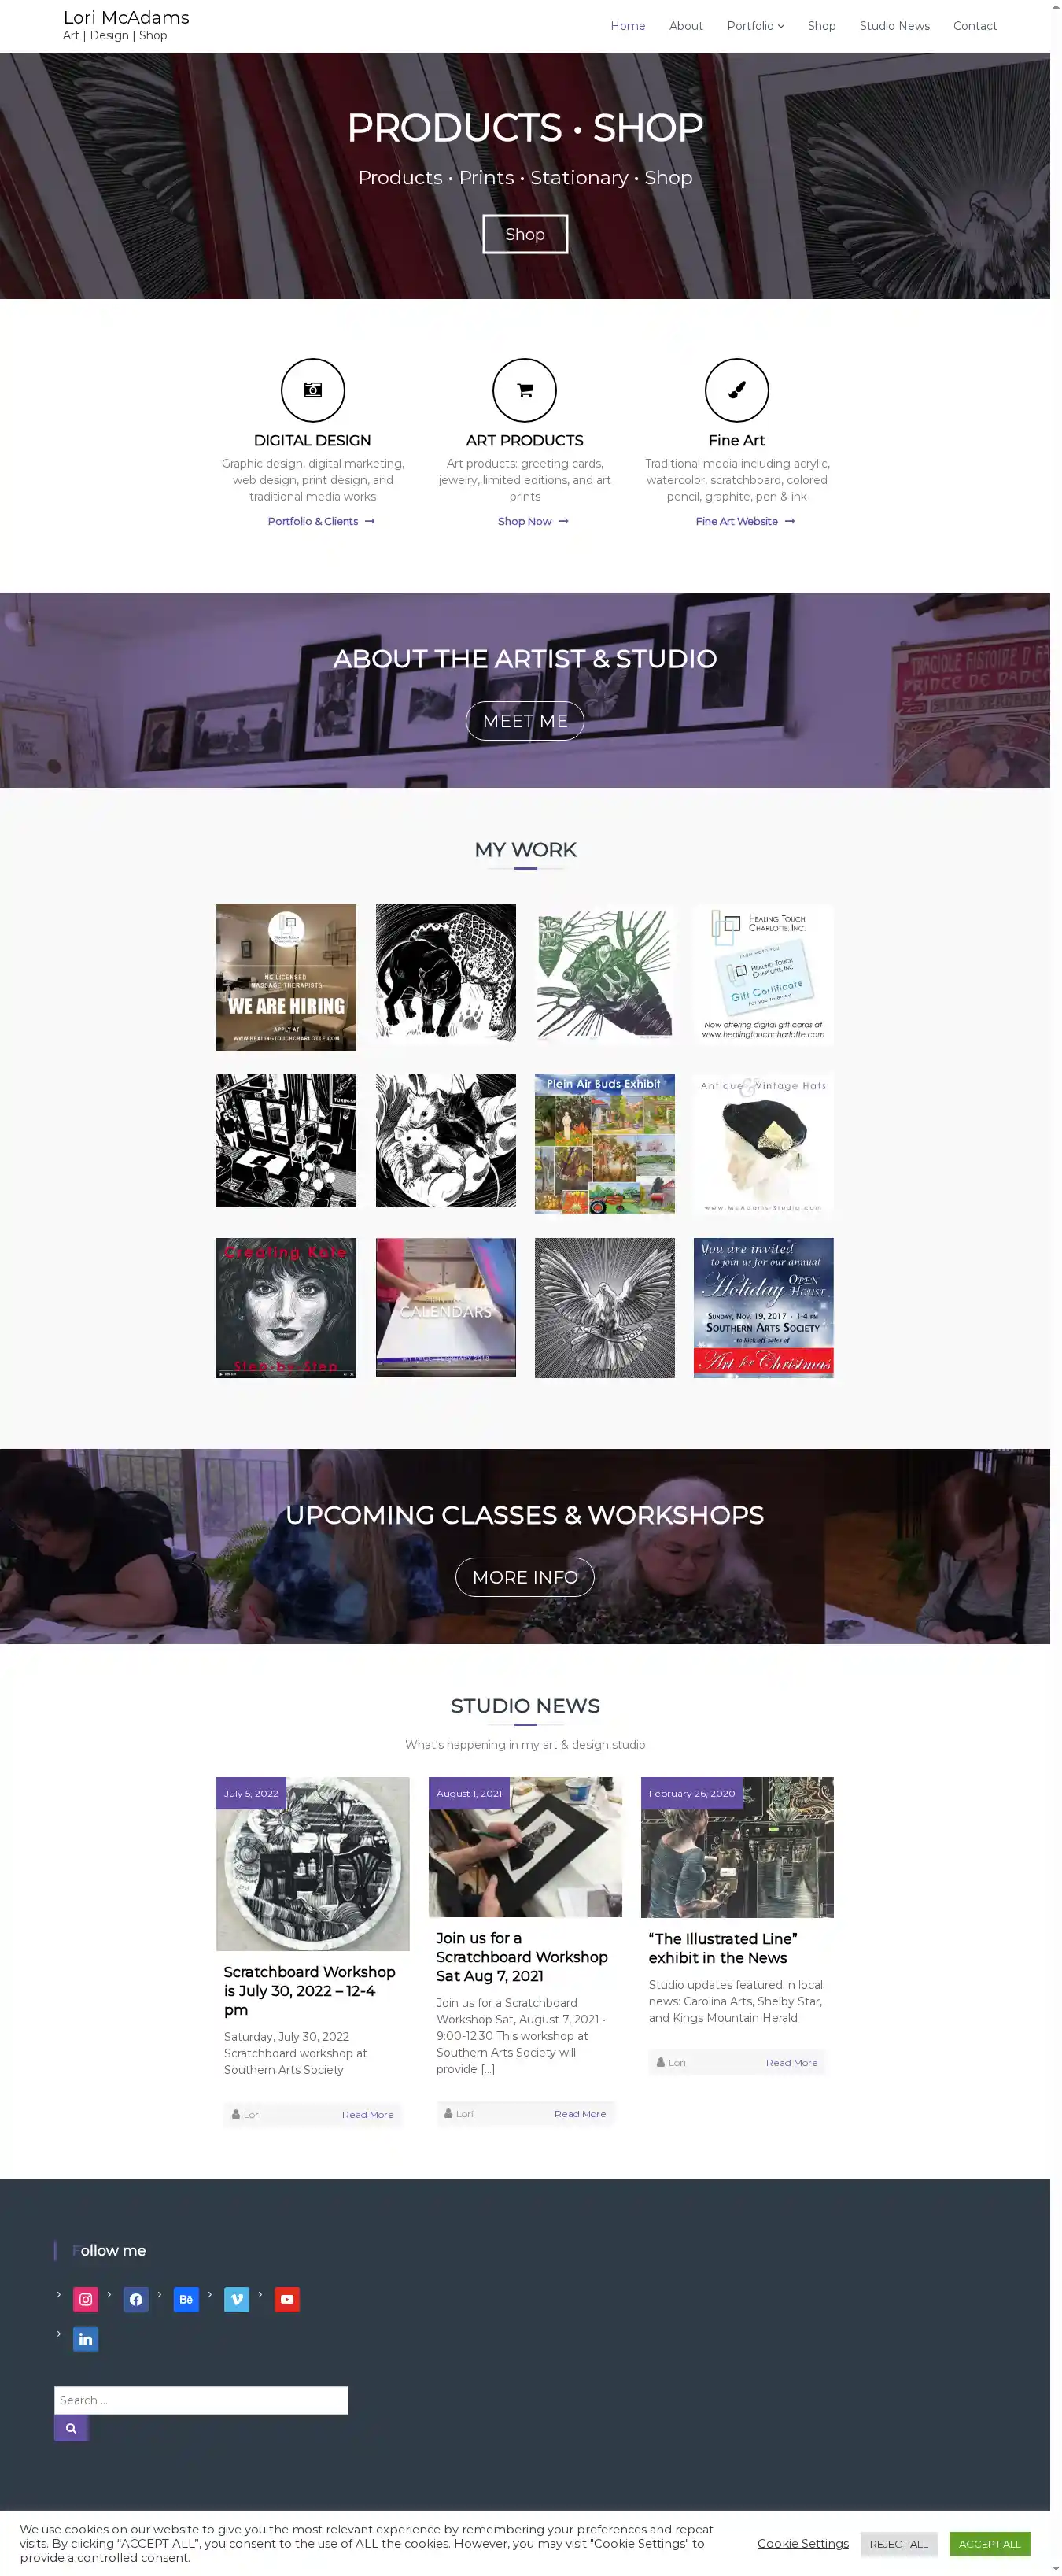This screenshot has width=1062, height=2576.
Task: Open the Studio News menu item
Action: [x=894, y=26]
